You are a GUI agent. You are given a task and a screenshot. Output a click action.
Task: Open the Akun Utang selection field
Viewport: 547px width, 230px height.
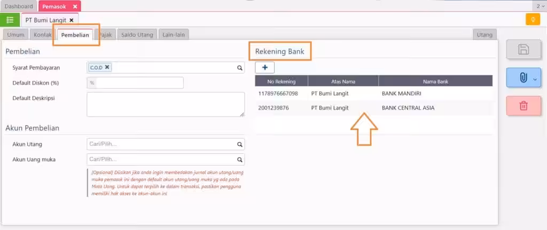[x=166, y=144]
